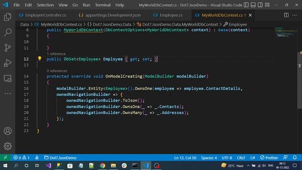Click the remote window indicator in status bar
Image resolution: width=302 pixels, height=170 pixels.
[x=5, y=157]
